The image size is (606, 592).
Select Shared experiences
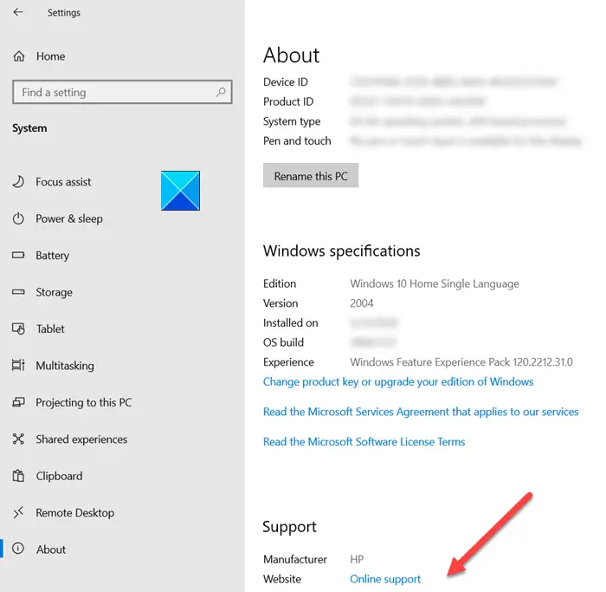[x=81, y=439]
